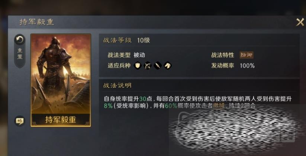Viewport: 306px width, 156px height.
Task: Click the armored general card artwork
Action: coord(61,74)
